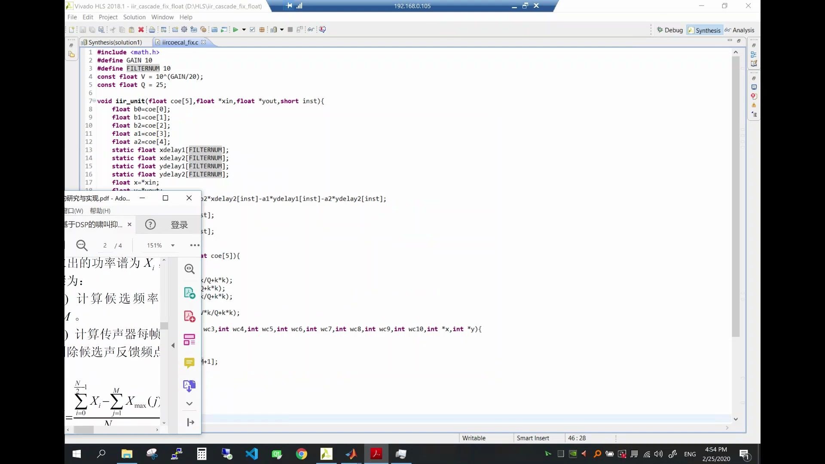Image resolution: width=825 pixels, height=464 pixels.
Task: Open Project Settings gear icon
Action: (184, 30)
